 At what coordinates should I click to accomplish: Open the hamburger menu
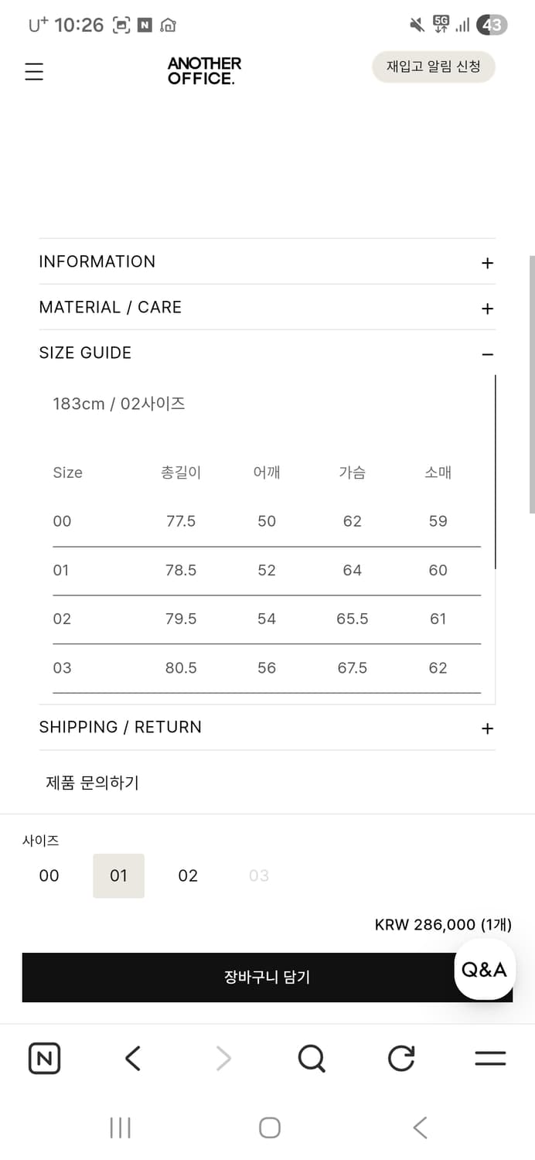click(x=33, y=71)
